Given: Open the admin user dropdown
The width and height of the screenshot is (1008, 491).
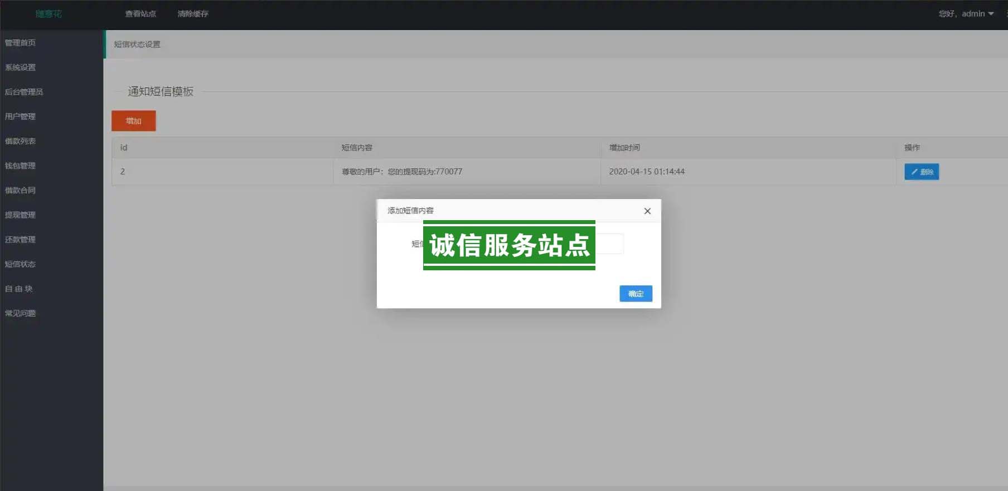Looking at the screenshot, I should click(x=966, y=14).
